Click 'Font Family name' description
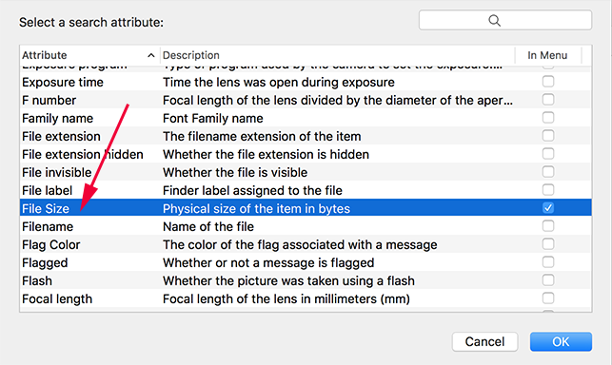 coord(212,118)
